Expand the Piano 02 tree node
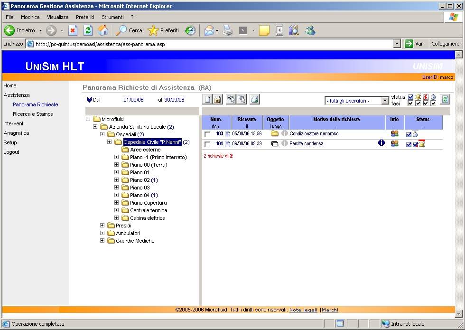Image resolution: width=465 pixels, height=330 pixels. (117, 180)
